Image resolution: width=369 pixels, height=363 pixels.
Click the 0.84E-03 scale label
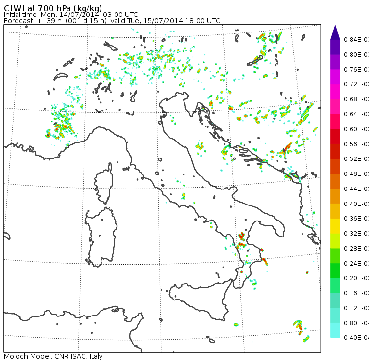click(356, 40)
